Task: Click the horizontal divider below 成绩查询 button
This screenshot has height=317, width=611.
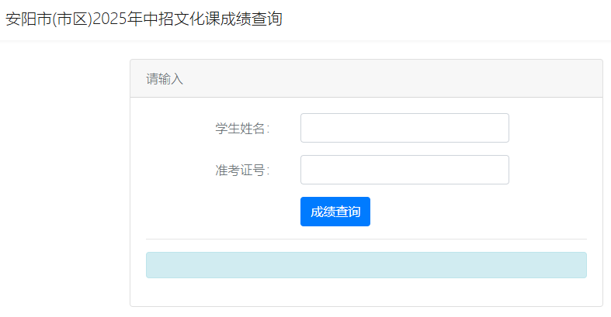Action: tap(366, 239)
